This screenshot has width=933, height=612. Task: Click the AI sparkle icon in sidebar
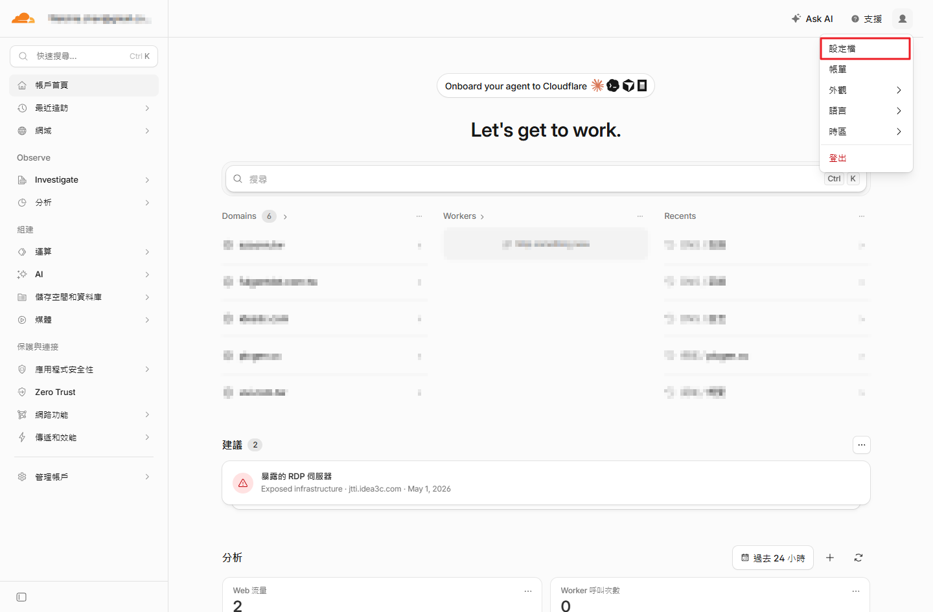coord(22,275)
